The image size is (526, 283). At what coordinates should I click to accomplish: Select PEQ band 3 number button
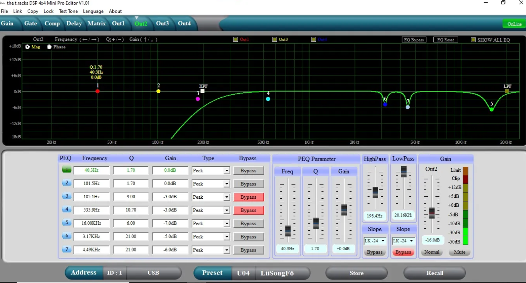(x=67, y=196)
